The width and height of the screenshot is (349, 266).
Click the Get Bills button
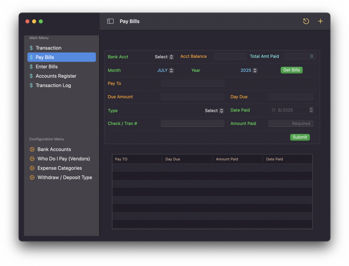291,70
